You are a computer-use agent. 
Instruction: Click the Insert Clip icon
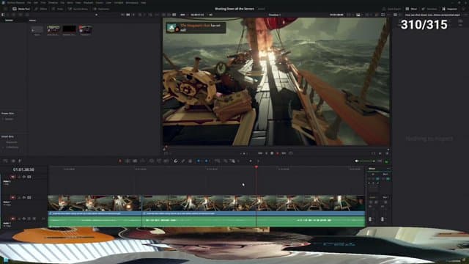(x=152, y=161)
